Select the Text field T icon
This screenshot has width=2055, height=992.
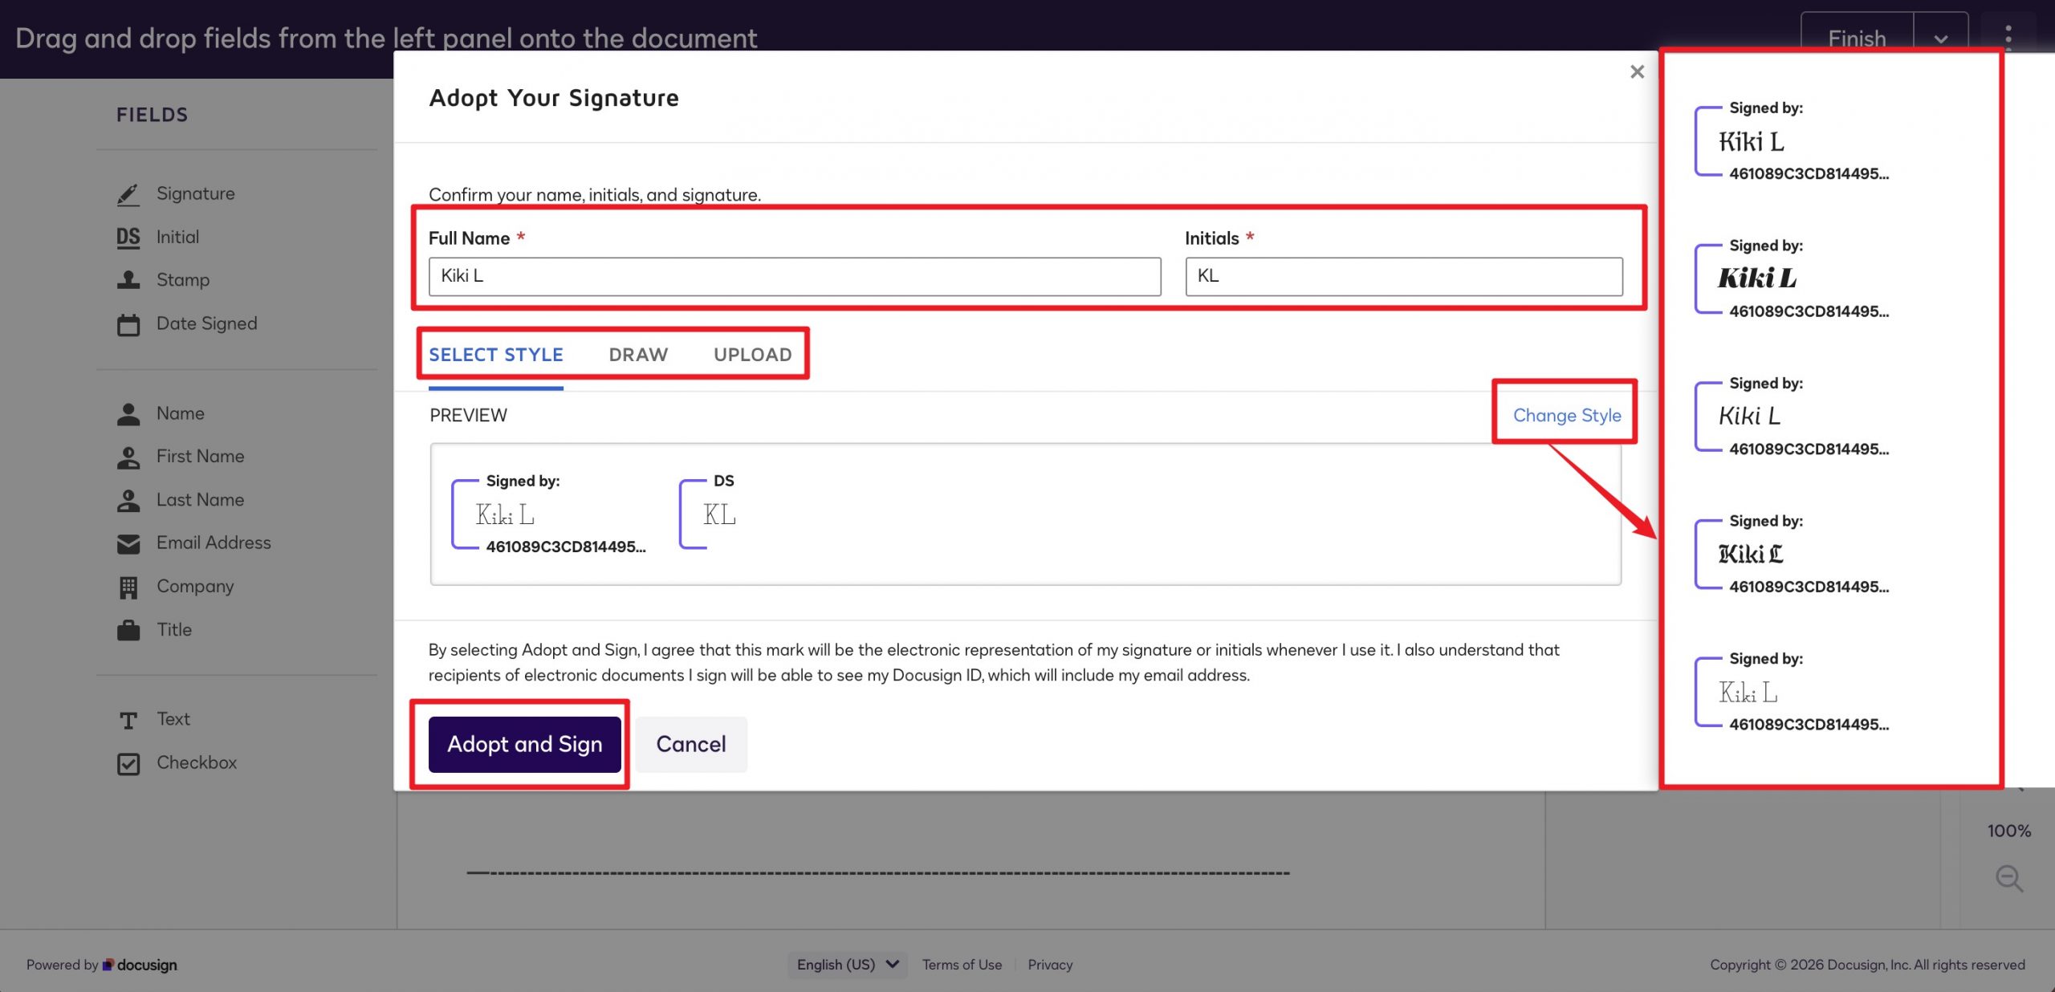(x=128, y=720)
